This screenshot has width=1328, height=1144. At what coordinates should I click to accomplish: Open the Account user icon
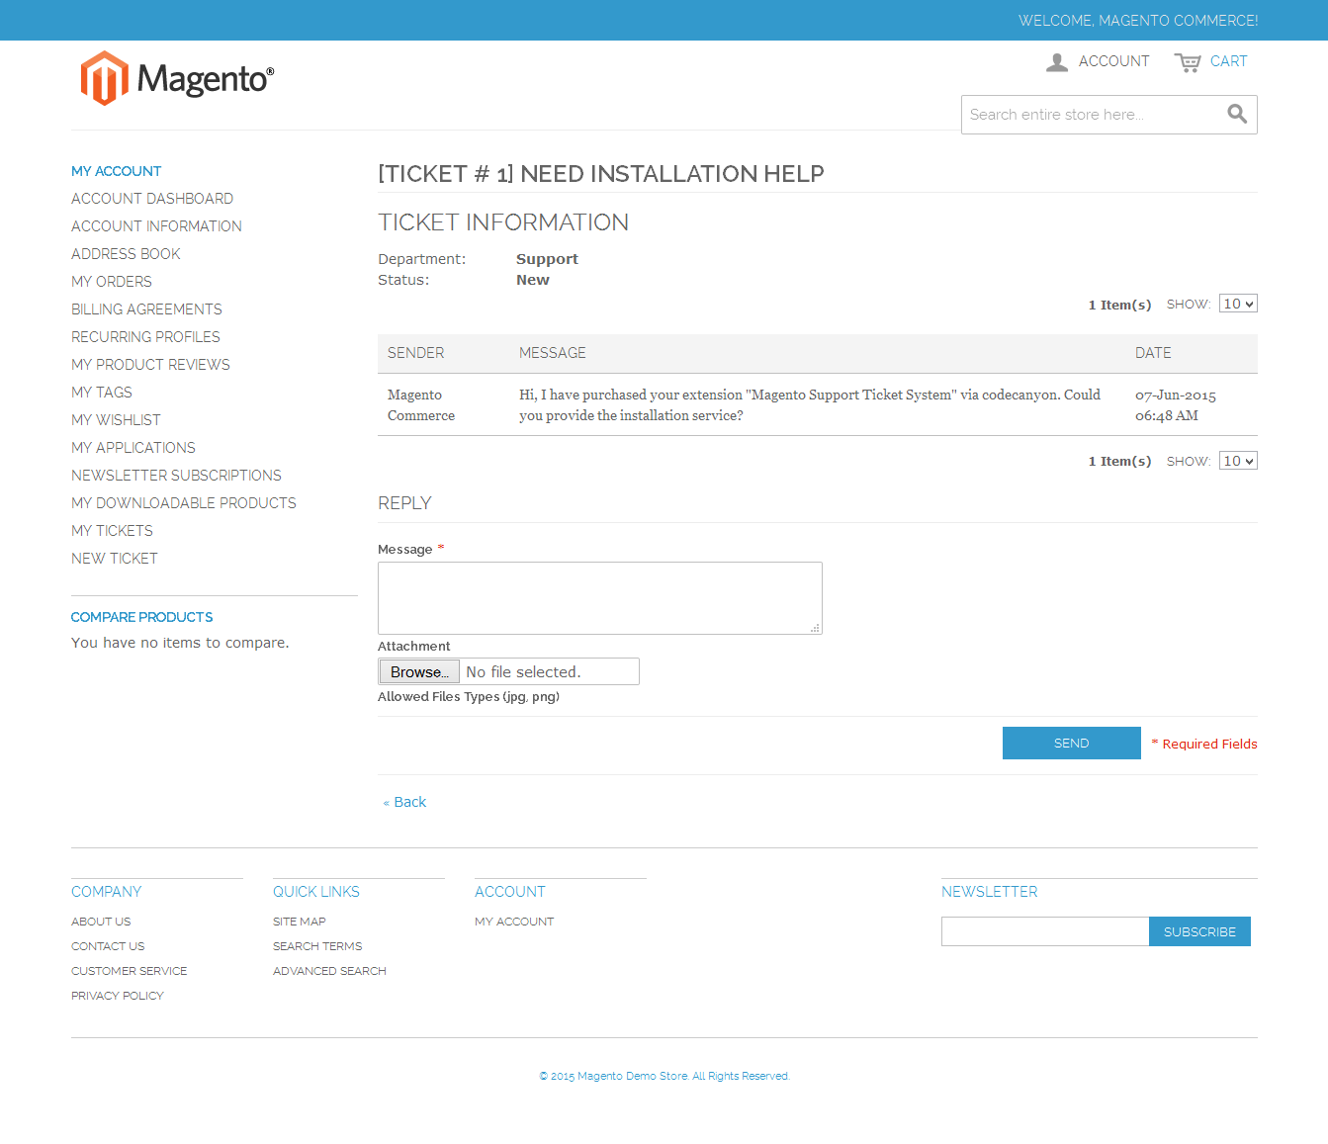tap(1057, 62)
